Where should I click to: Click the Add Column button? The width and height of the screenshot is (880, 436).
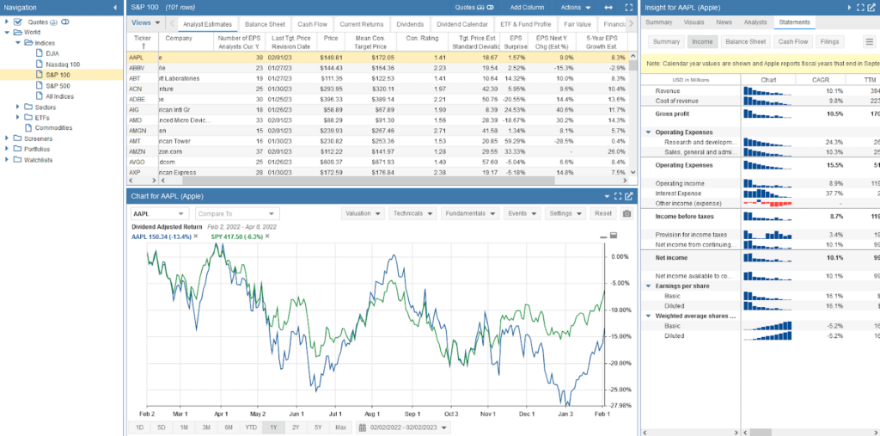527,7
